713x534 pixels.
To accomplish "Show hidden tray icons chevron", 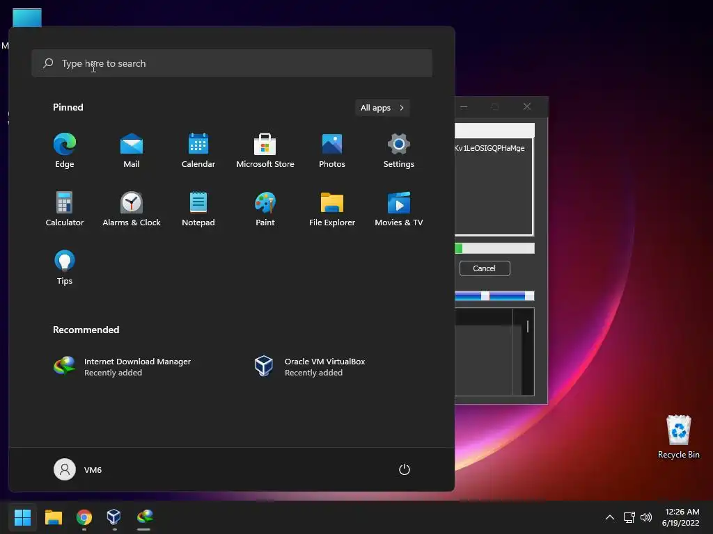I will [610, 517].
